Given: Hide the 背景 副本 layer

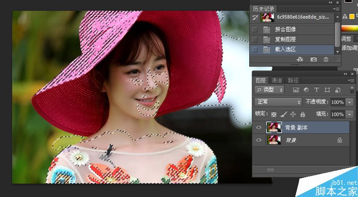Looking at the screenshot, I should (259, 127).
